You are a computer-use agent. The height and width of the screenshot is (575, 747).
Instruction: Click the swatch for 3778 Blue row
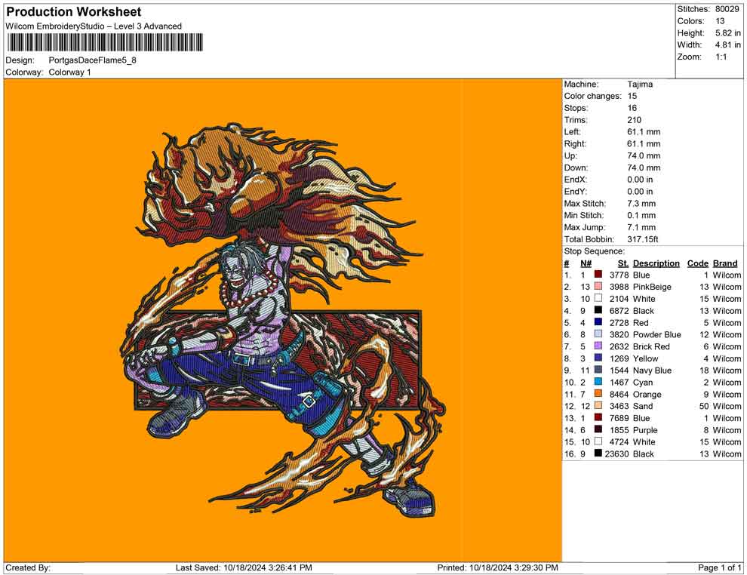point(598,275)
